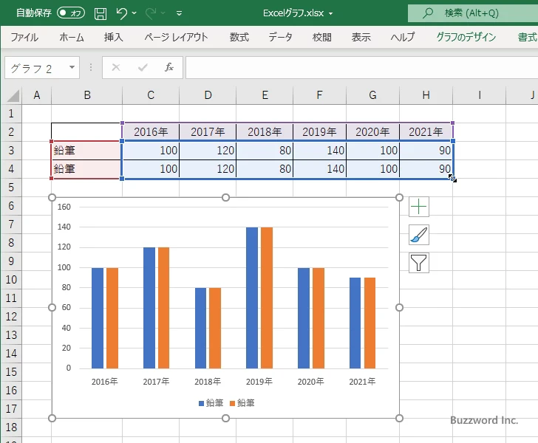The height and width of the screenshot is (443, 538).
Task: Click cell B3 containing 鉛筆
Action: (86, 151)
